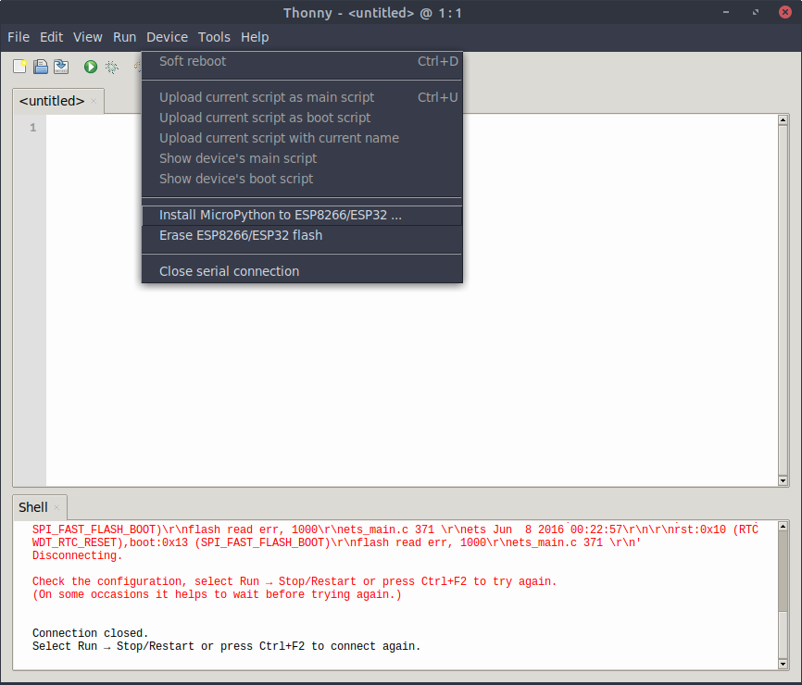Image resolution: width=802 pixels, height=685 pixels.
Task: Click the Shell scrollbar down arrow
Action: click(x=783, y=664)
